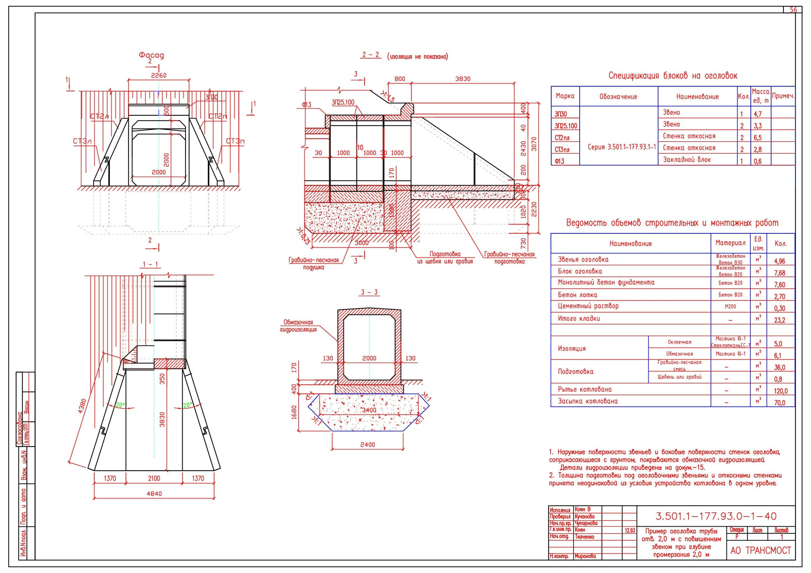Select dimension '2400' below section 3–3

point(367,445)
